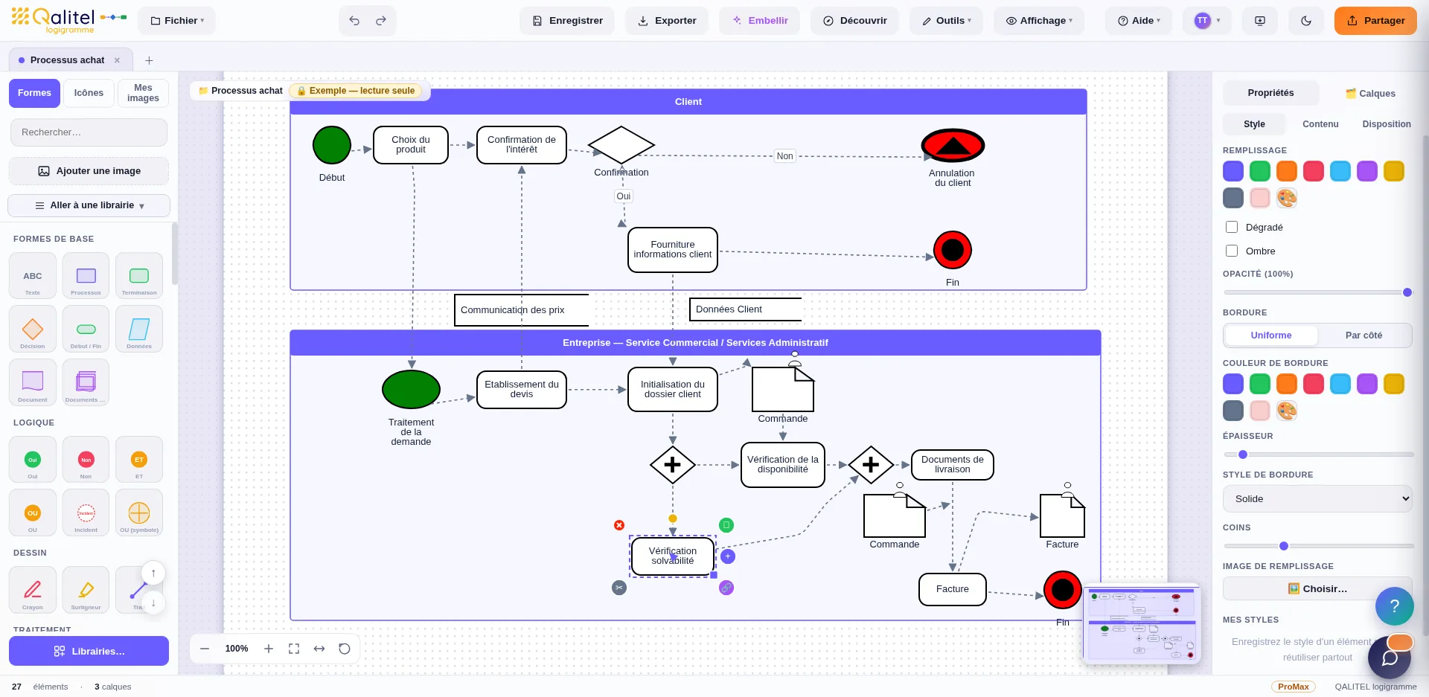Viewport: 1429px width, 697px height.
Task: Adjust the Opacité slider handle
Action: click(1407, 292)
